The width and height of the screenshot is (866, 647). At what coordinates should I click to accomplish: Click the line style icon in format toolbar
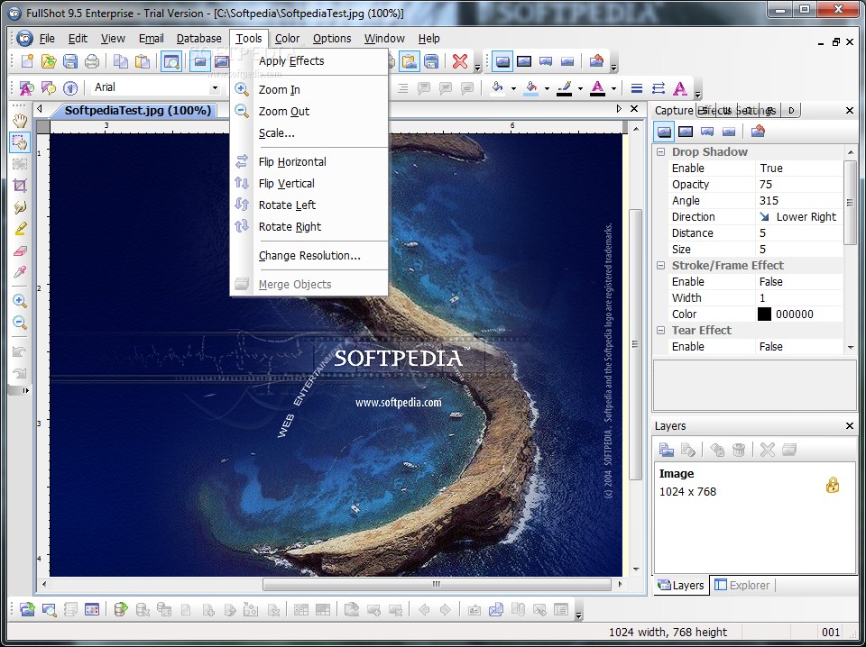[636, 88]
